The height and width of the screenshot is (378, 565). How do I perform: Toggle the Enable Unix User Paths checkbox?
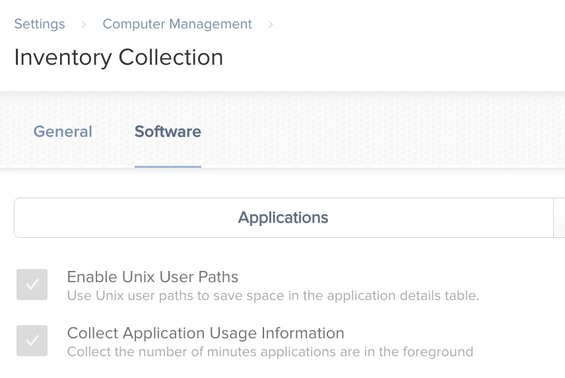click(x=32, y=284)
